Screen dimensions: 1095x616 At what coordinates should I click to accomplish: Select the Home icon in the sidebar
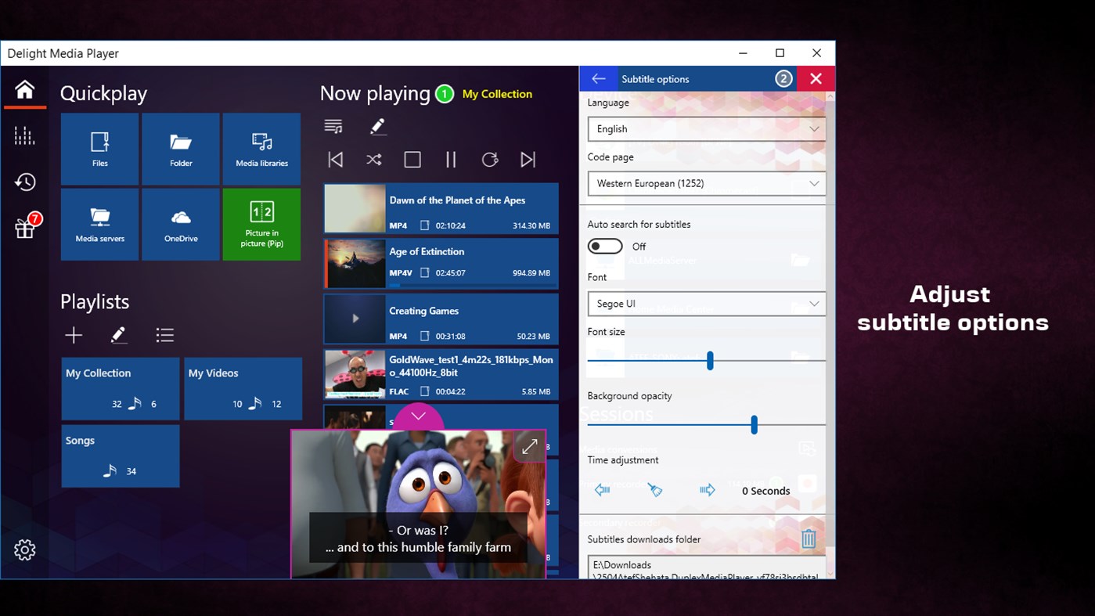[24, 90]
